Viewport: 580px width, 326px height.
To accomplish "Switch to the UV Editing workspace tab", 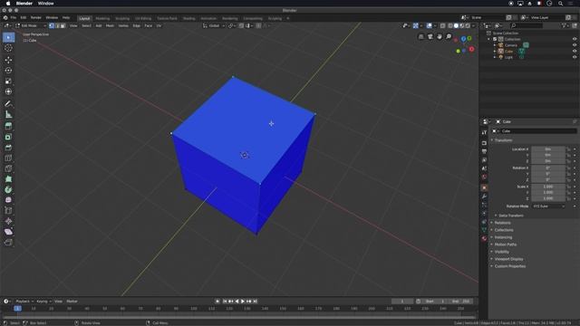I will (143, 18).
